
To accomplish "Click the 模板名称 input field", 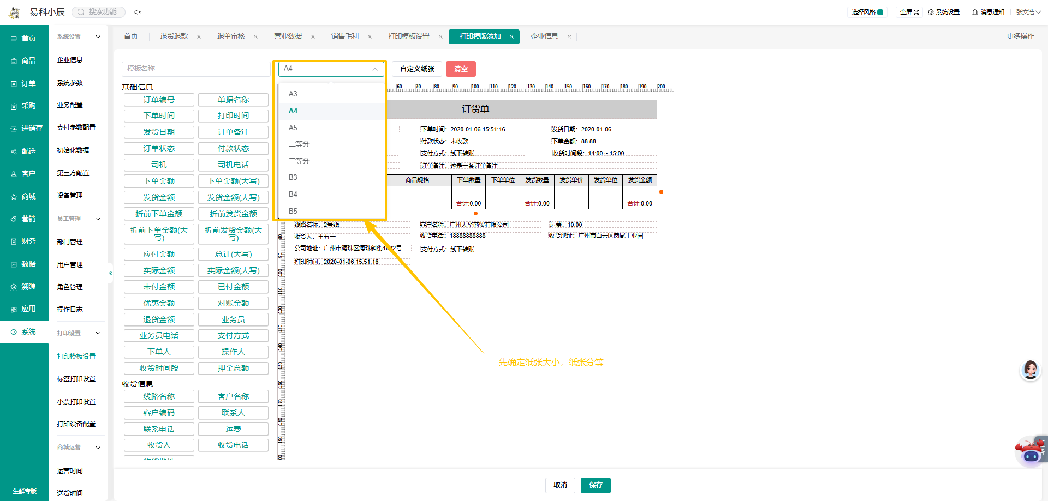I will [x=196, y=69].
